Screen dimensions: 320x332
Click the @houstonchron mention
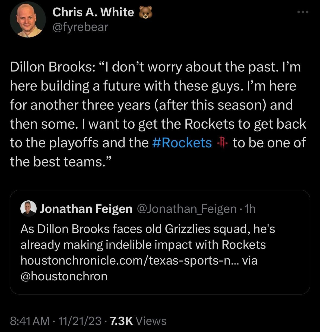(64, 276)
